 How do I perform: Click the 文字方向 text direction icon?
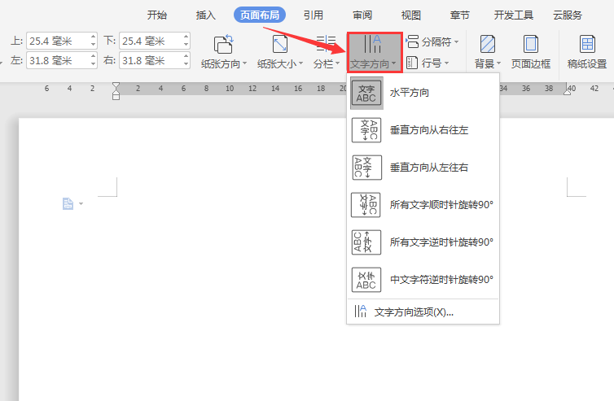click(x=372, y=44)
